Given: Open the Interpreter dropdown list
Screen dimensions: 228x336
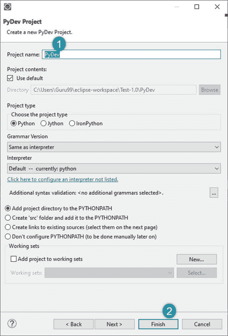Looking at the screenshot, I should (x=114, y=169).
